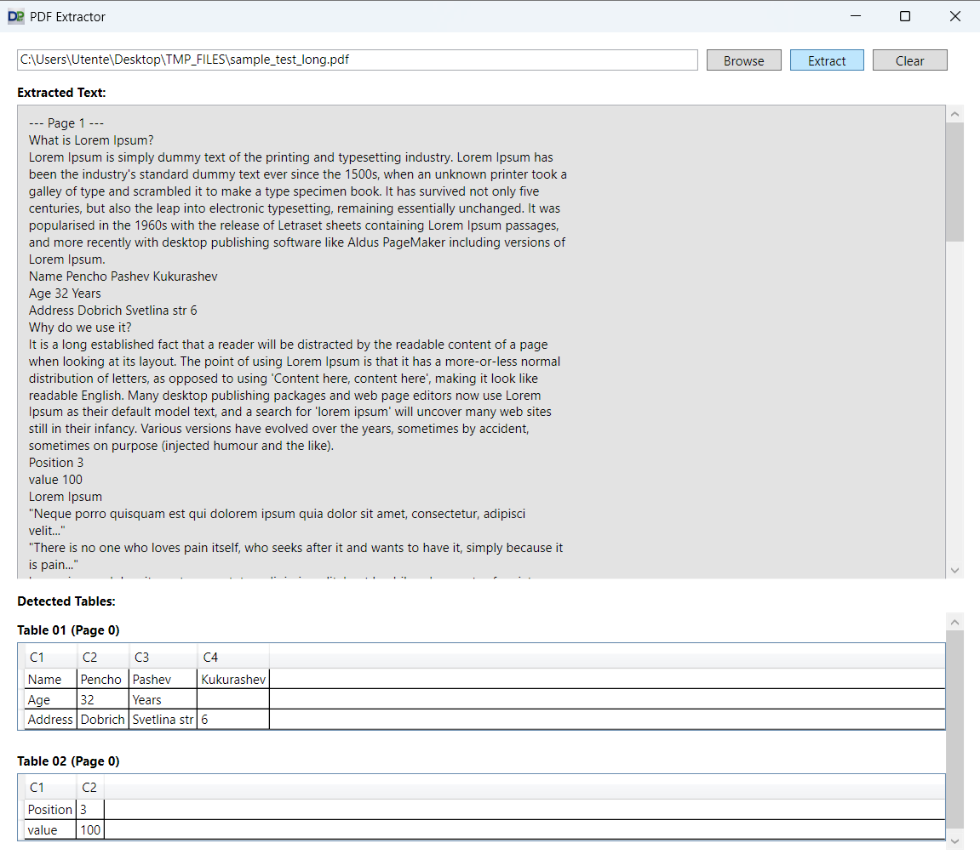Select the C2 column header in Table 02
The image size is (980, 866).
point(89,788)
